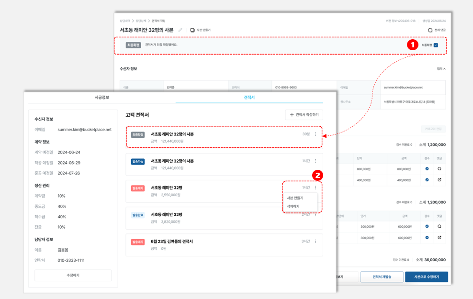Click 계약 예정일 value 2024-06-24

pyautogui.click(x=69, y=152)
